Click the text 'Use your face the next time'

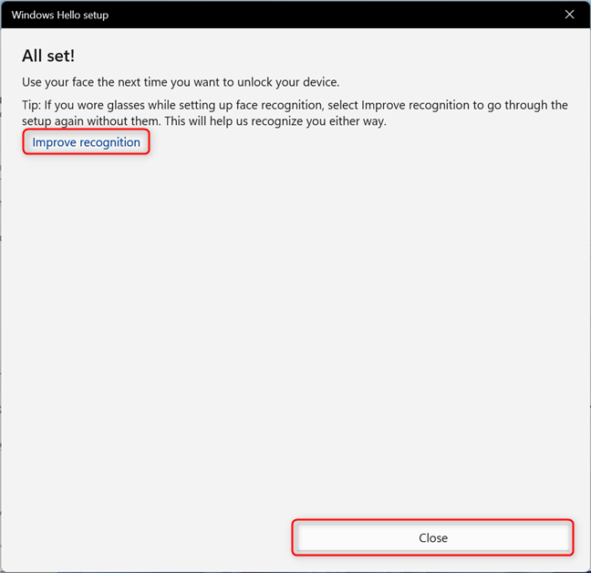[x=95, y=82]
